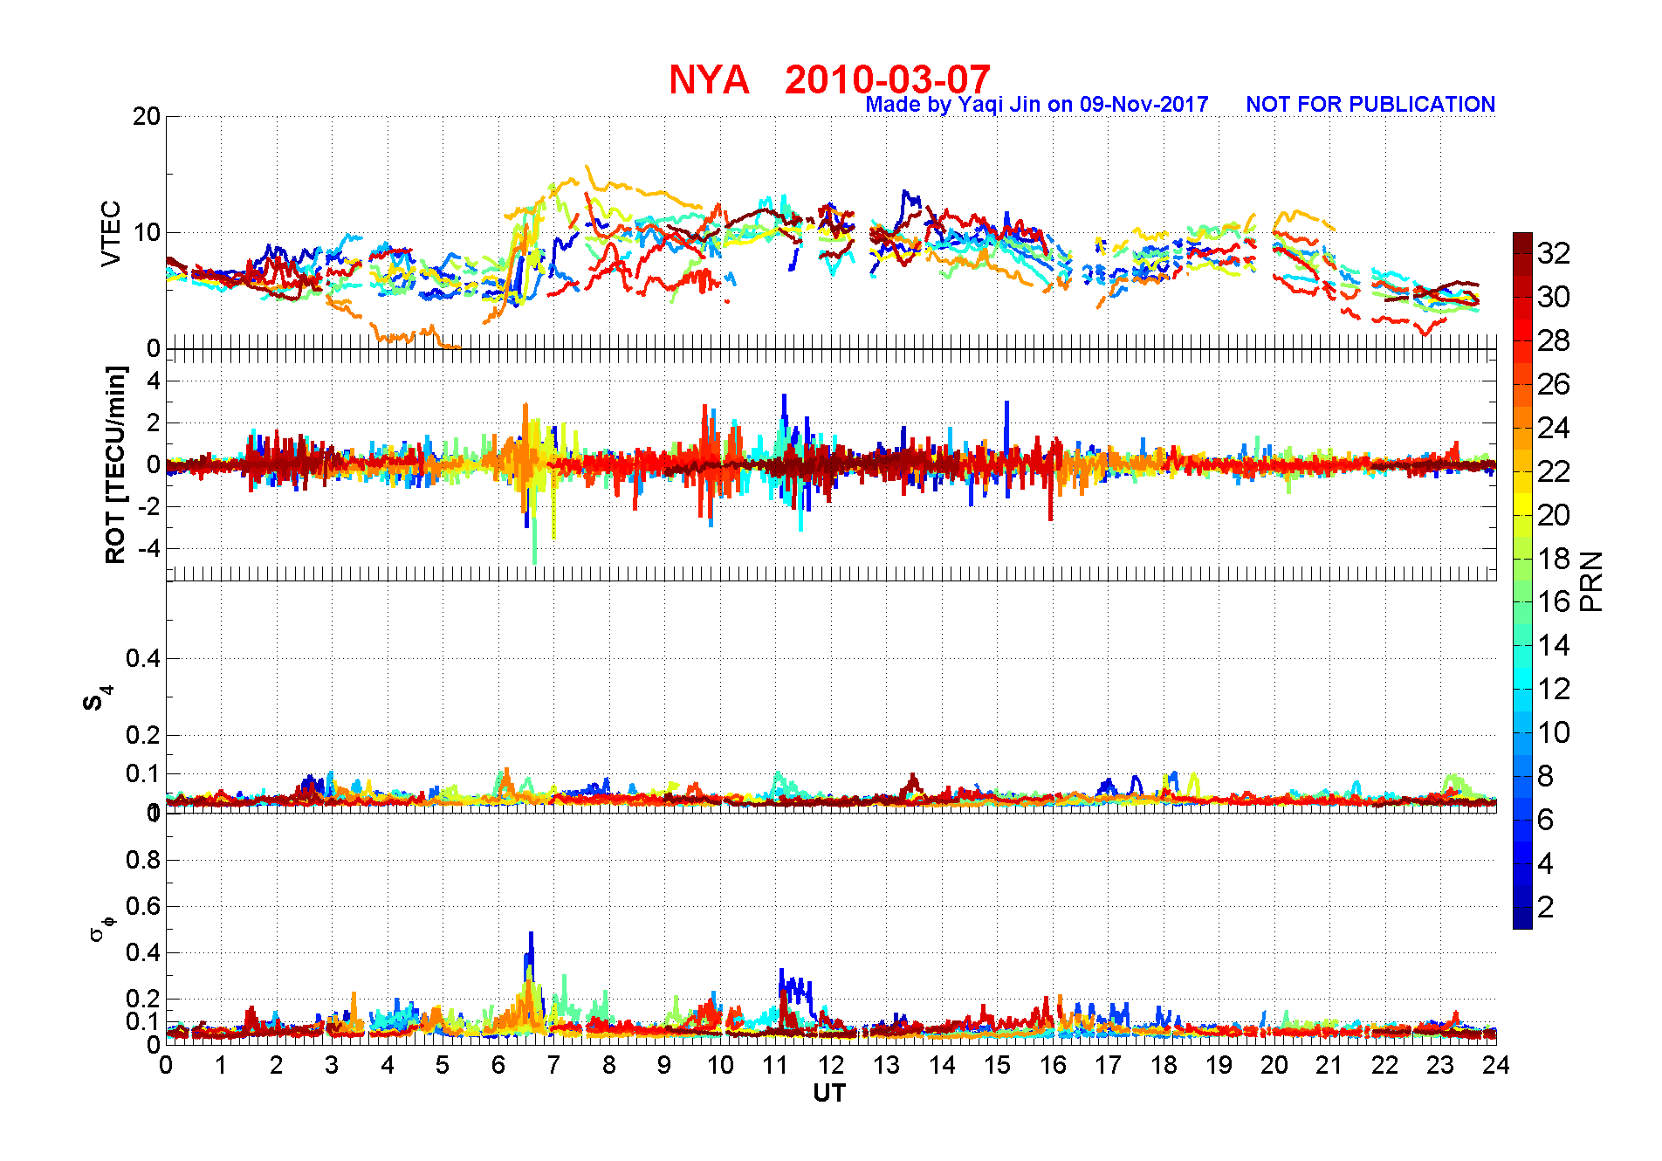Click the 'UT' x-axis label
The height and width of the screenshot is (1161, 1662).
[829, 1093]
